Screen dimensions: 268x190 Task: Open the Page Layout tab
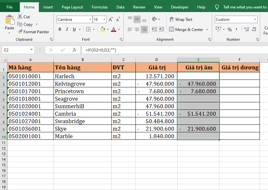pyautogui.click(x=72, y=7)
